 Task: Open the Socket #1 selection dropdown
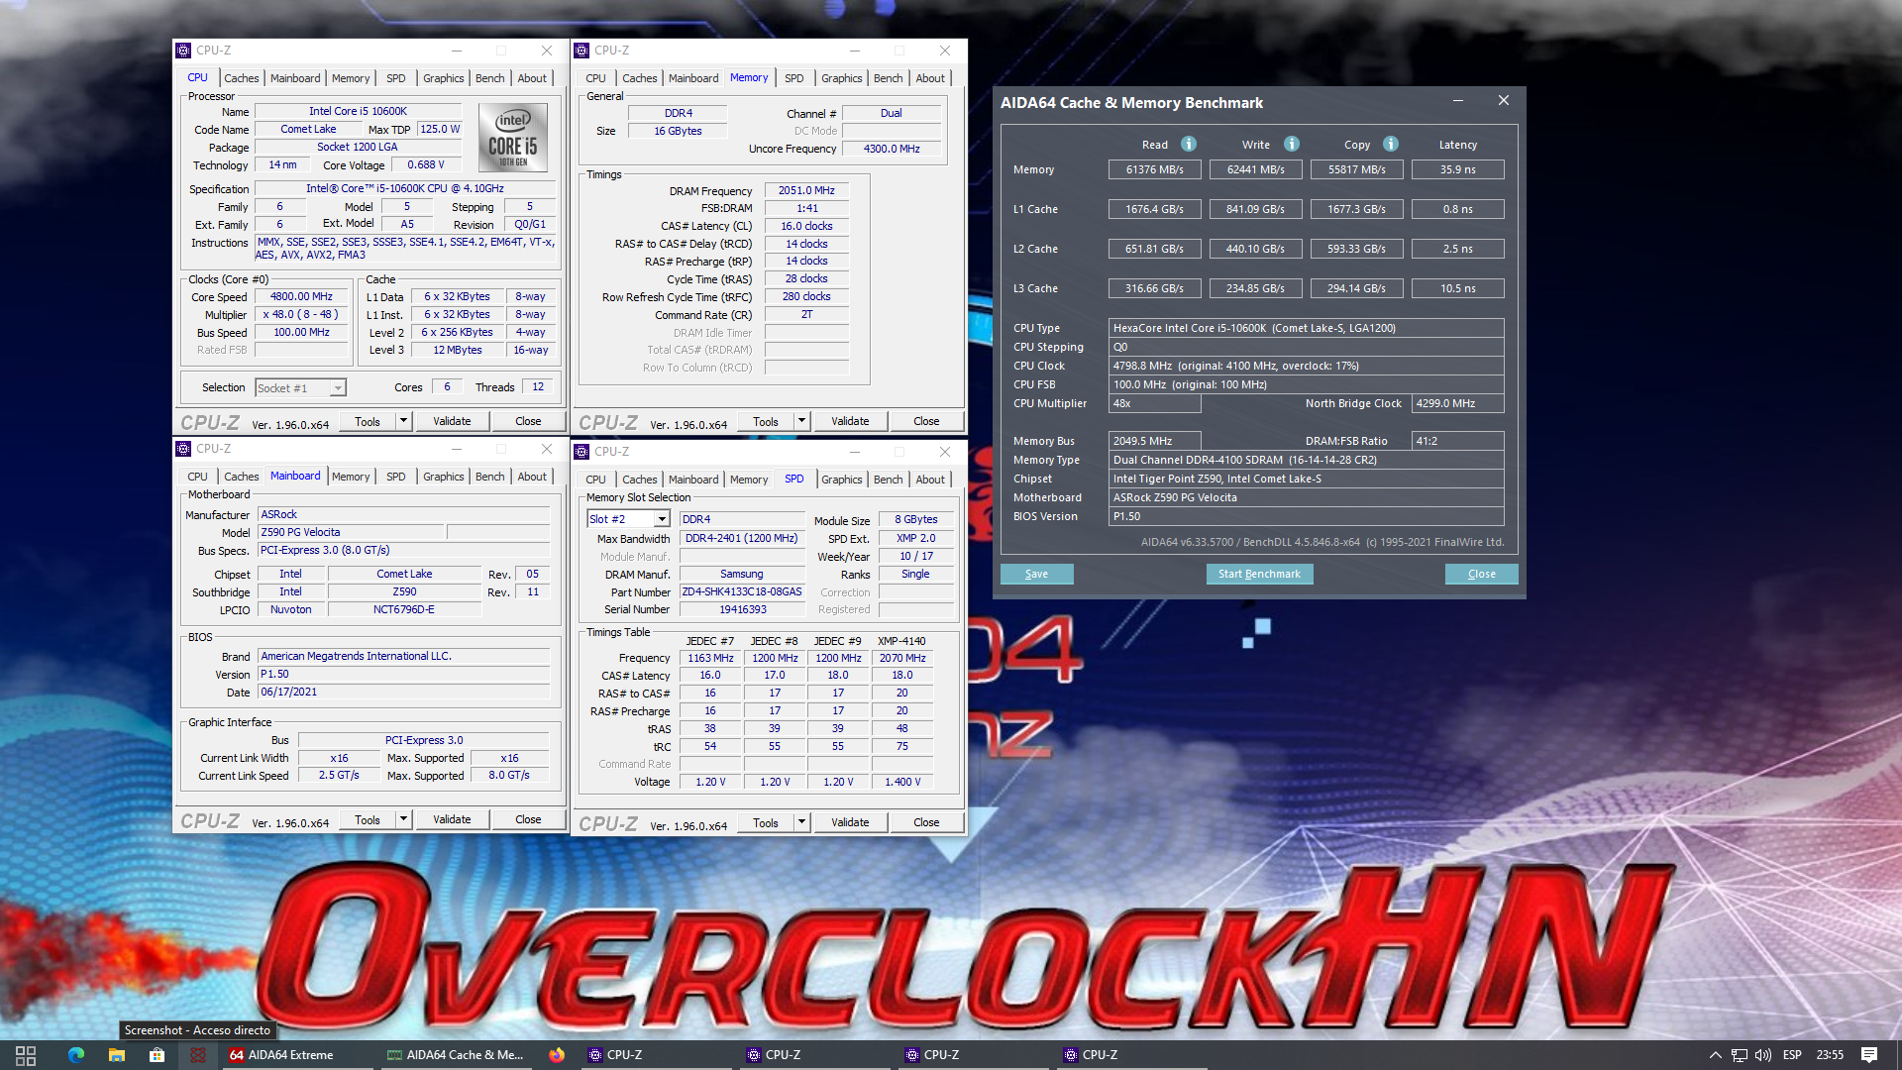[338, 388]
